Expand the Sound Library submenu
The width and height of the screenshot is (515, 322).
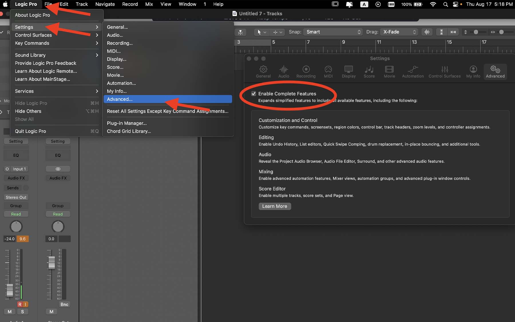57,55
